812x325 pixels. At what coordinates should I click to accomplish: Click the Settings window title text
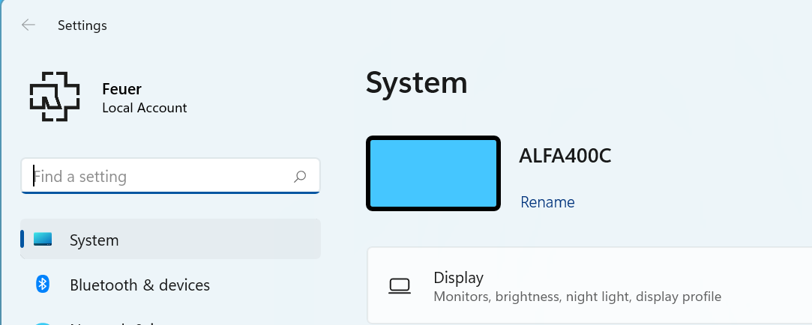pyautogui.click(x=82, y=25)
